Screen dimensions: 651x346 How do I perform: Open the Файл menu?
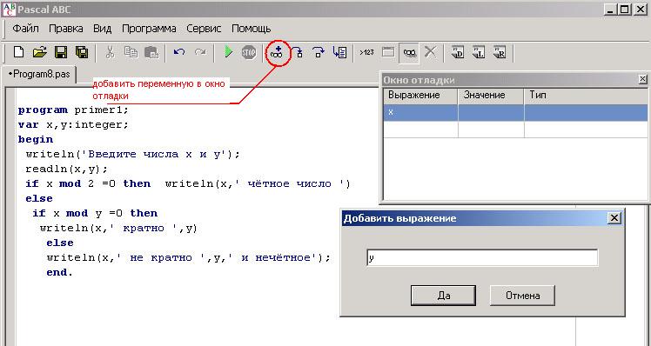tap(26, 29)
